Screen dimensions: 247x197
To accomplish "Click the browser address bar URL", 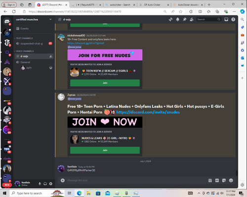I will [x=75, y=11].
